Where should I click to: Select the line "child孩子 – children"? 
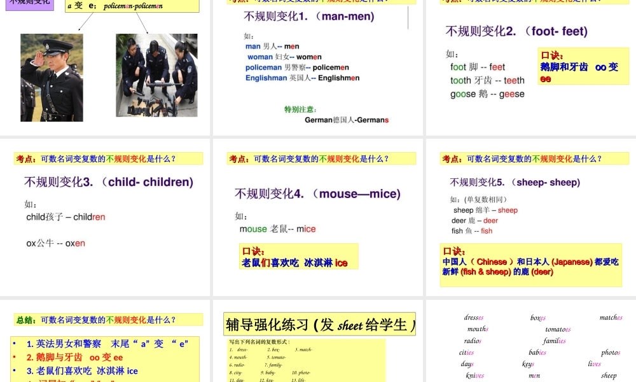pyautogui.click(x=66, y=217)
